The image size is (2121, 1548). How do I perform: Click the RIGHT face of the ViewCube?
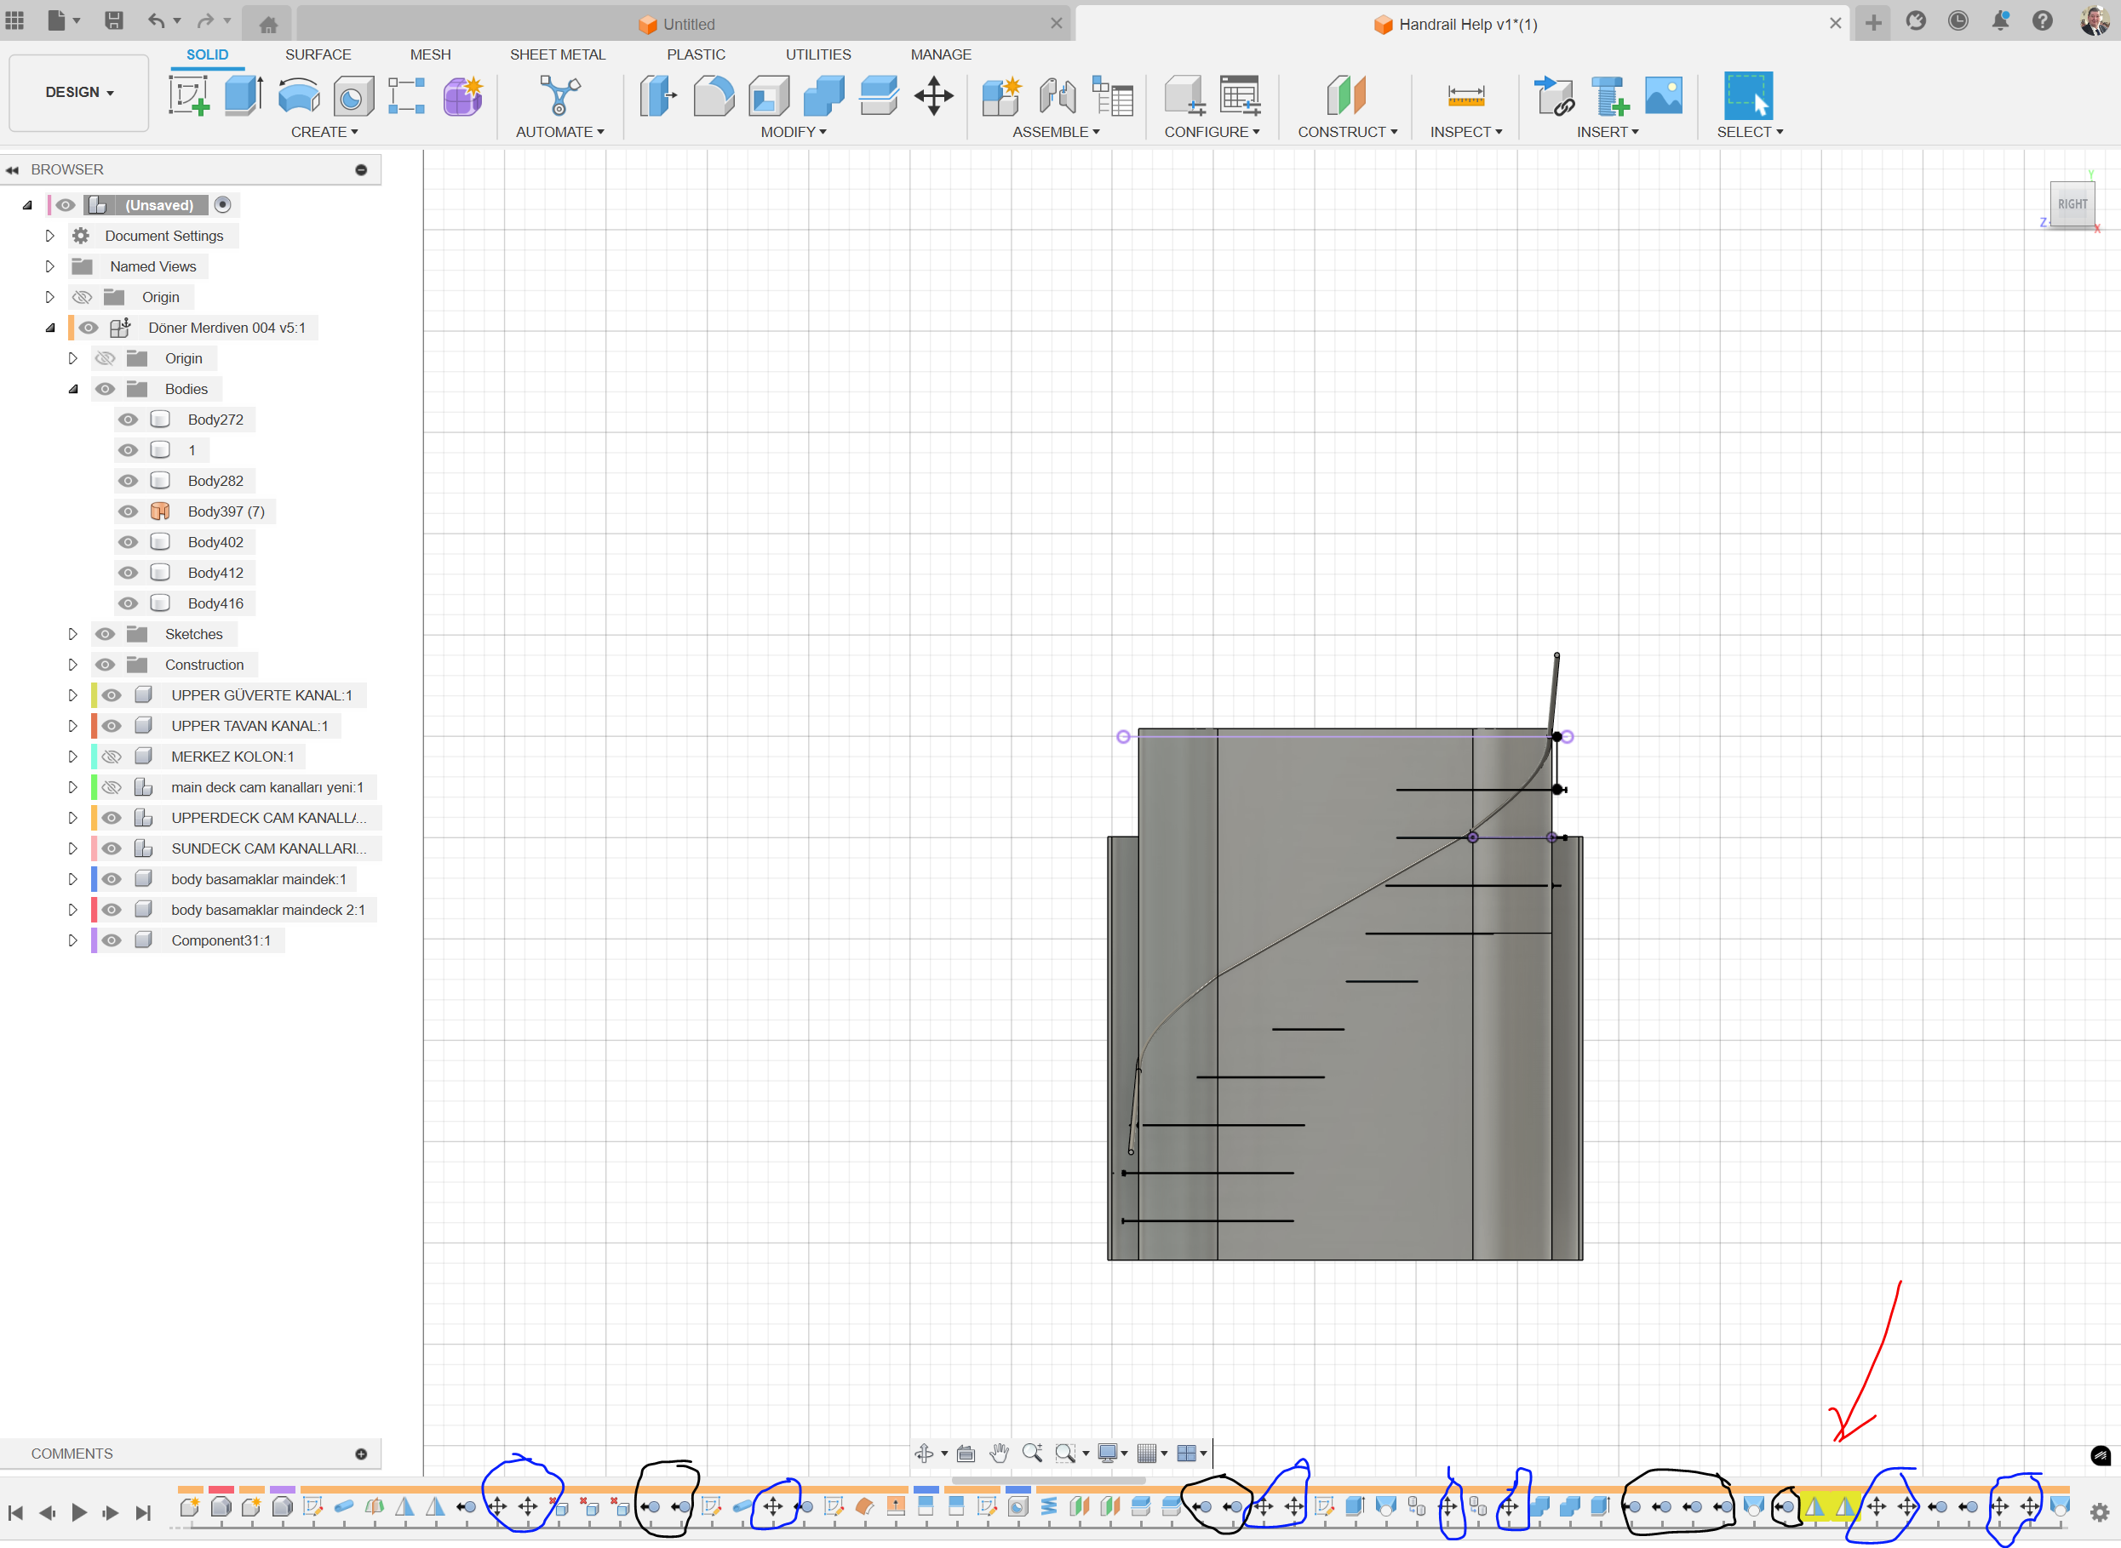coord(2073,204)
